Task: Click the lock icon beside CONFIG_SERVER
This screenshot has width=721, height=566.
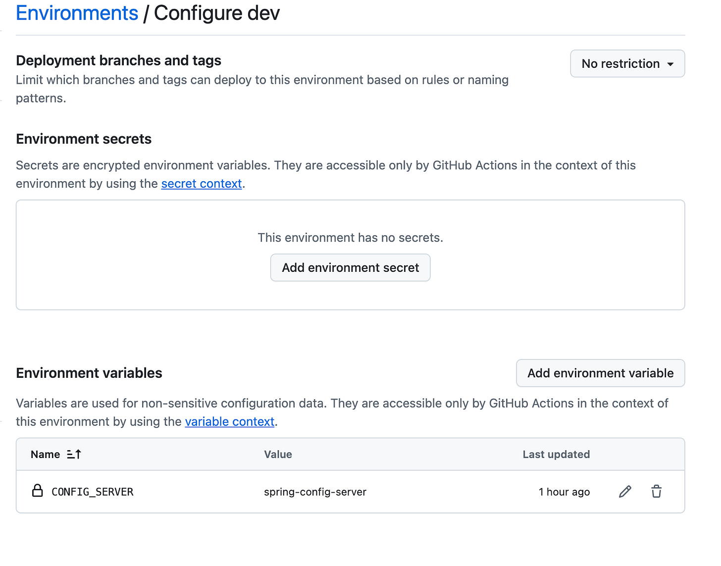Action: click(x=37, y=491)
